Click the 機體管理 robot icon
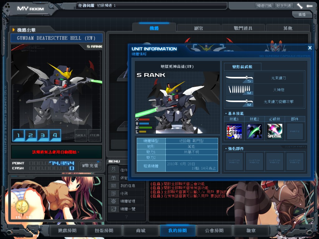Screen dimensions: 319x239 [113, 201]
